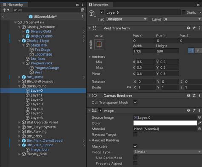202x167 pixels.
Task: Open Canvas Renderer help icon
Action: (188, 95)
